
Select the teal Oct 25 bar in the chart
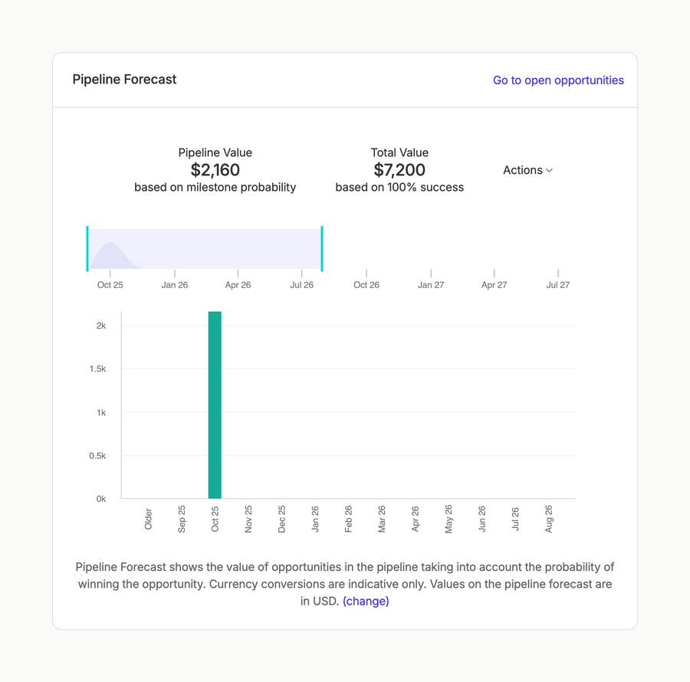tap(215, 402)
